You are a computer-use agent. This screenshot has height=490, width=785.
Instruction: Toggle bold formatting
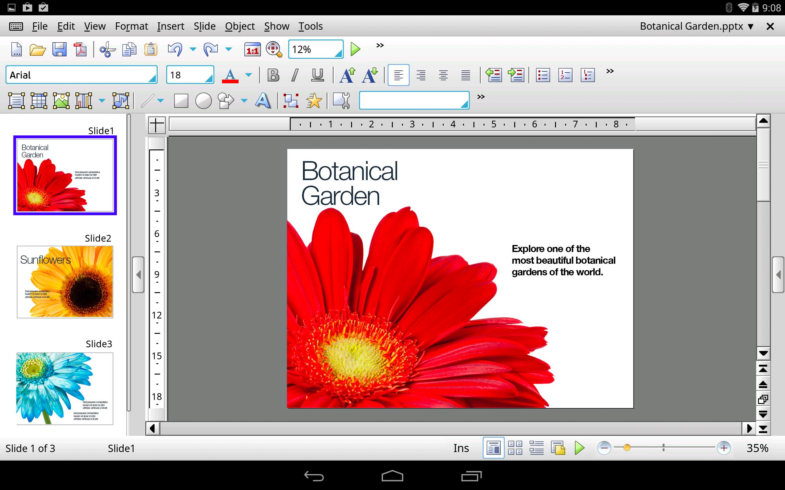273,75
